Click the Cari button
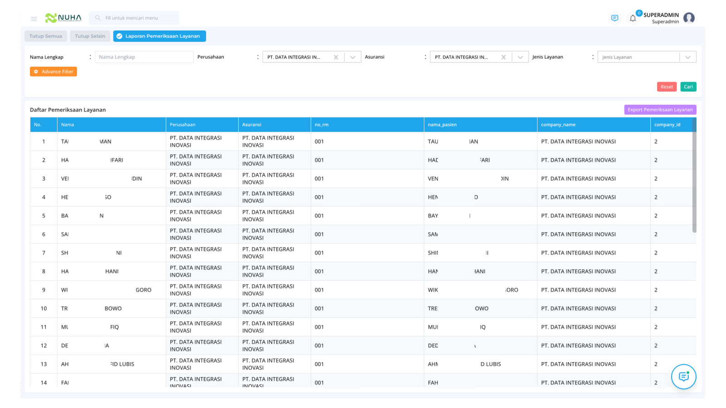 pos(688,87)
